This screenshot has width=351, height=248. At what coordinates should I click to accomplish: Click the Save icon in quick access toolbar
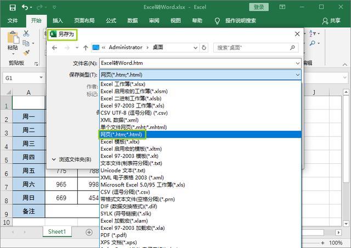(13, 7)
